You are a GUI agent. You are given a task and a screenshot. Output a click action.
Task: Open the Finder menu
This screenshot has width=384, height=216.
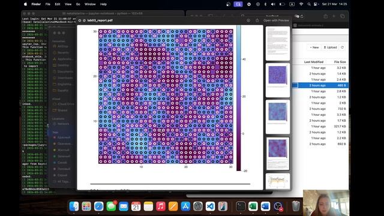(x=36, y=4)
